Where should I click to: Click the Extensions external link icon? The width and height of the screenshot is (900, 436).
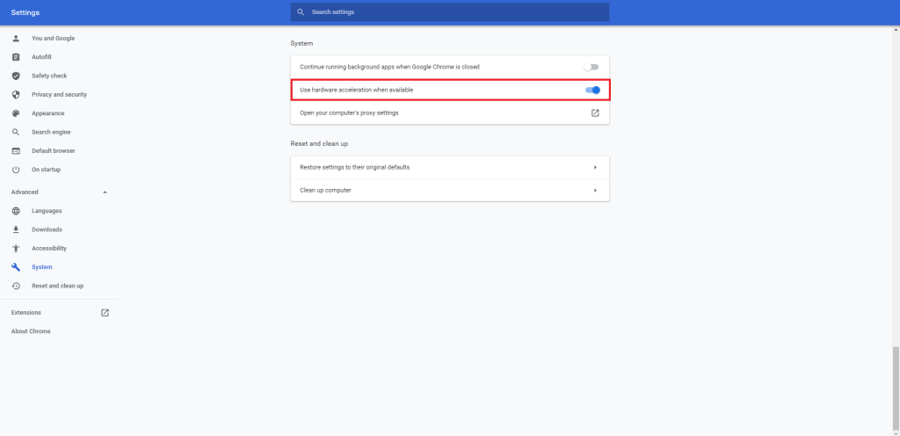[x=105, y=313]
